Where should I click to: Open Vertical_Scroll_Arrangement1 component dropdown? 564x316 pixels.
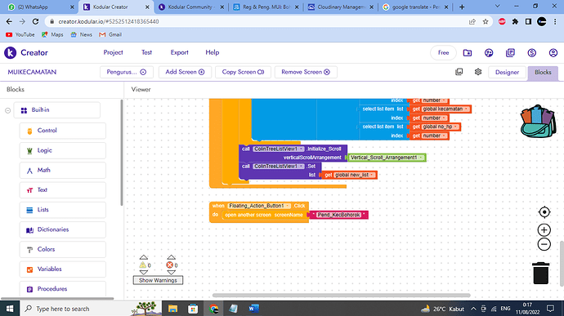[387, 158]
